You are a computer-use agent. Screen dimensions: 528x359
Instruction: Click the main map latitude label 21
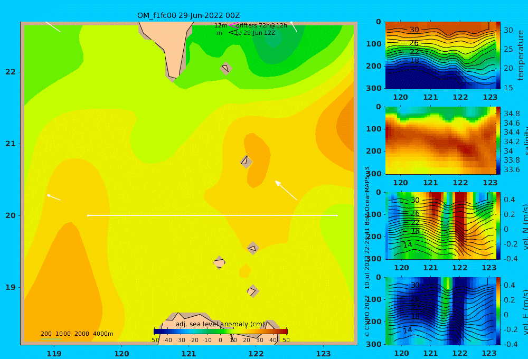pos(11,144)
